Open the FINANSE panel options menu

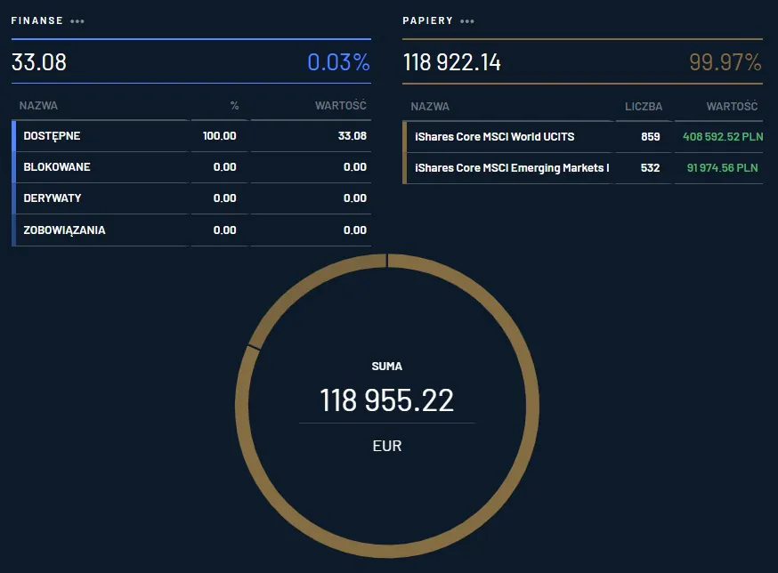coord(77,21)
